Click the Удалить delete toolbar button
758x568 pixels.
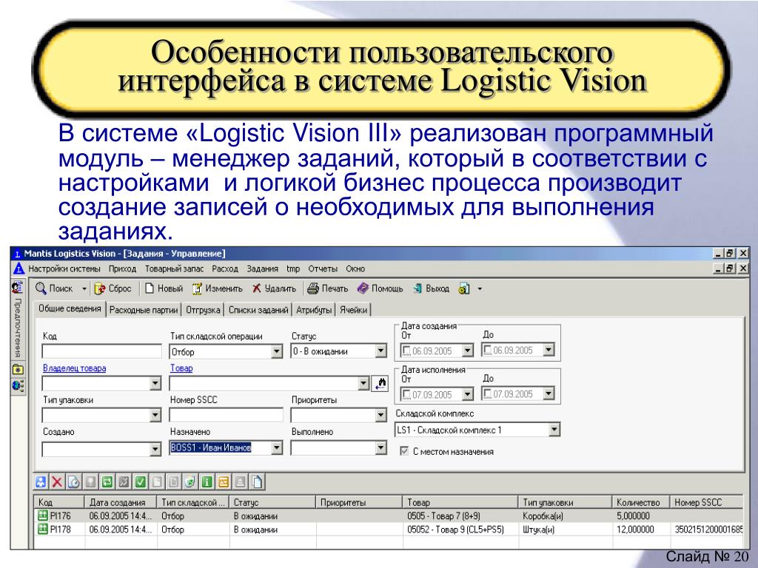point(274,288)
